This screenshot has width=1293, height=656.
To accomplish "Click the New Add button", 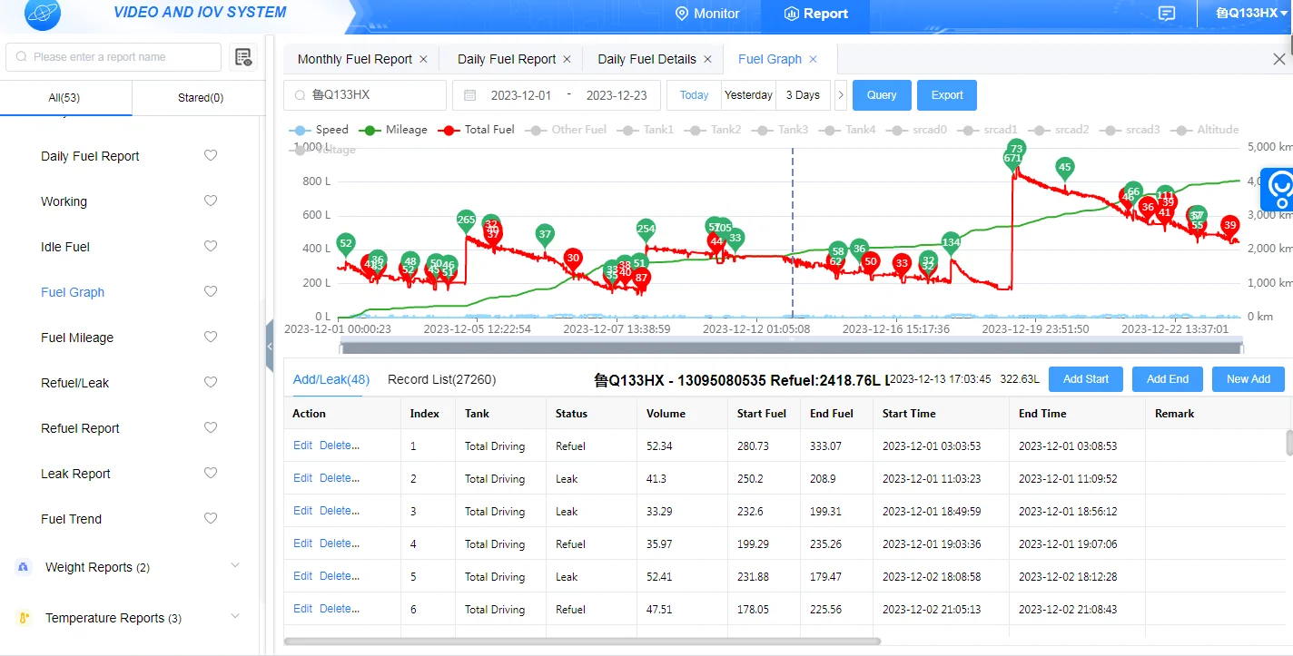I will pyautogui.click(x=1249, y=379).
